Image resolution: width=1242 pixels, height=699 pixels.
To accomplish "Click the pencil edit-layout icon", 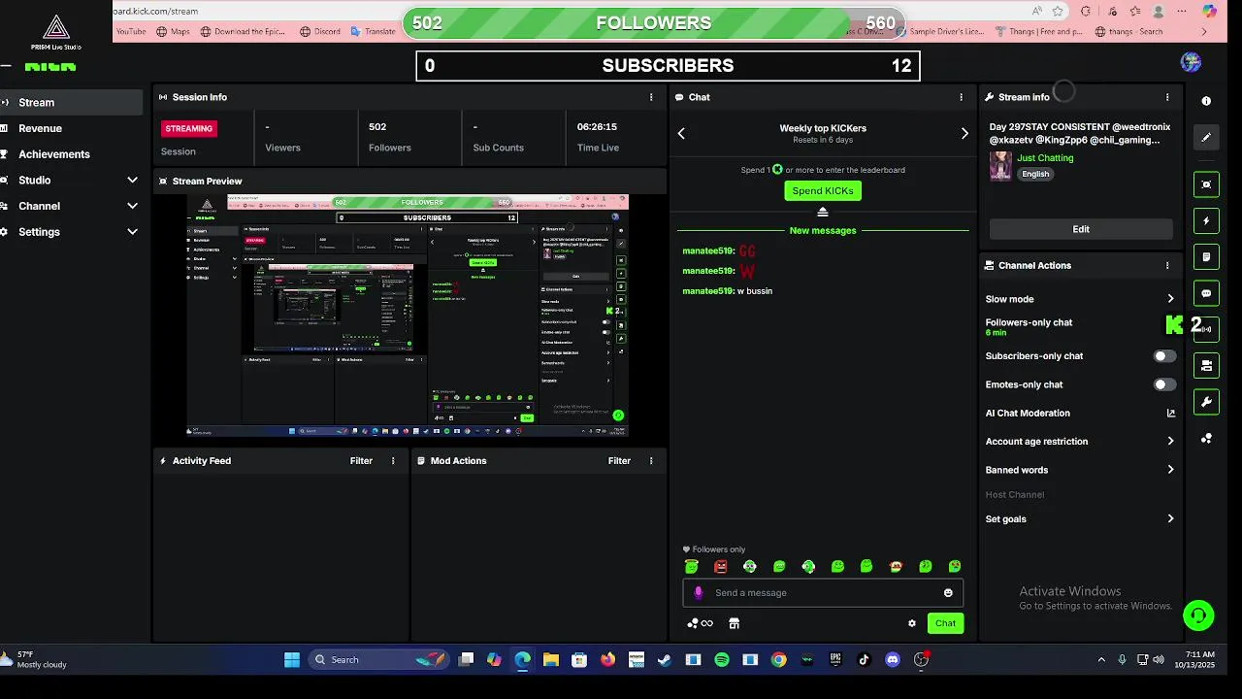I will 1206,137.
